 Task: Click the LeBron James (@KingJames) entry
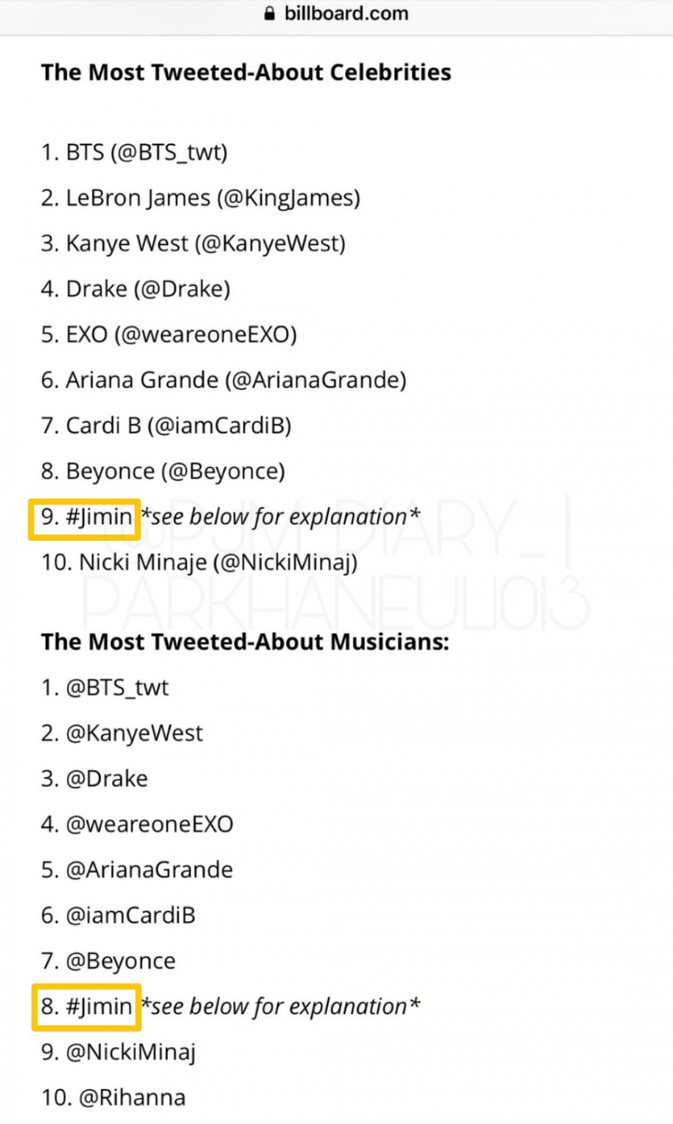[x=201, y=198]
